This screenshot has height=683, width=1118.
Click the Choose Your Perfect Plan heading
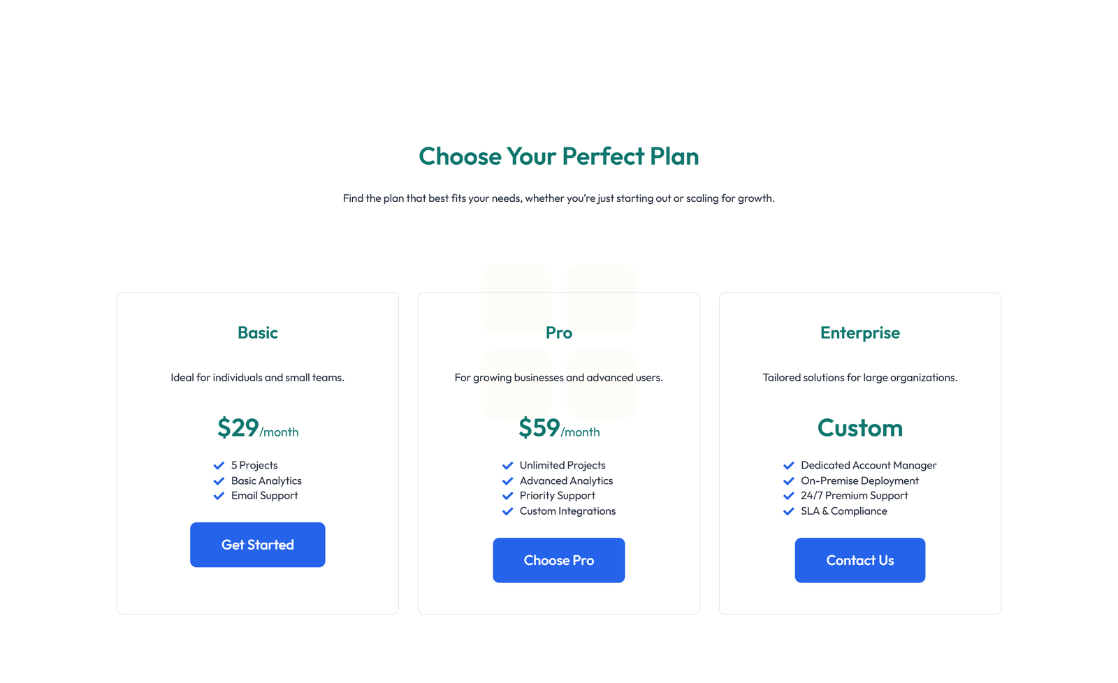(x=558, y=156)
